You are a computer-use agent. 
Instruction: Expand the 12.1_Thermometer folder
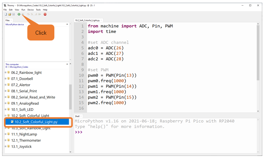click(x=6, y=140)
